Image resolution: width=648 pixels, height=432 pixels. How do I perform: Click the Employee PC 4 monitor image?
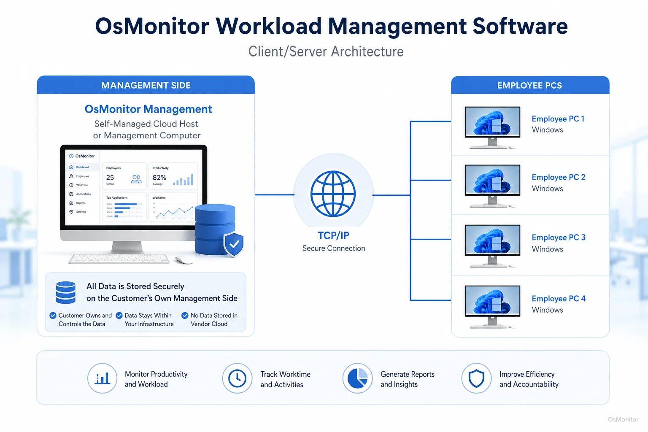pyautogui.click(x=492, y=307)
